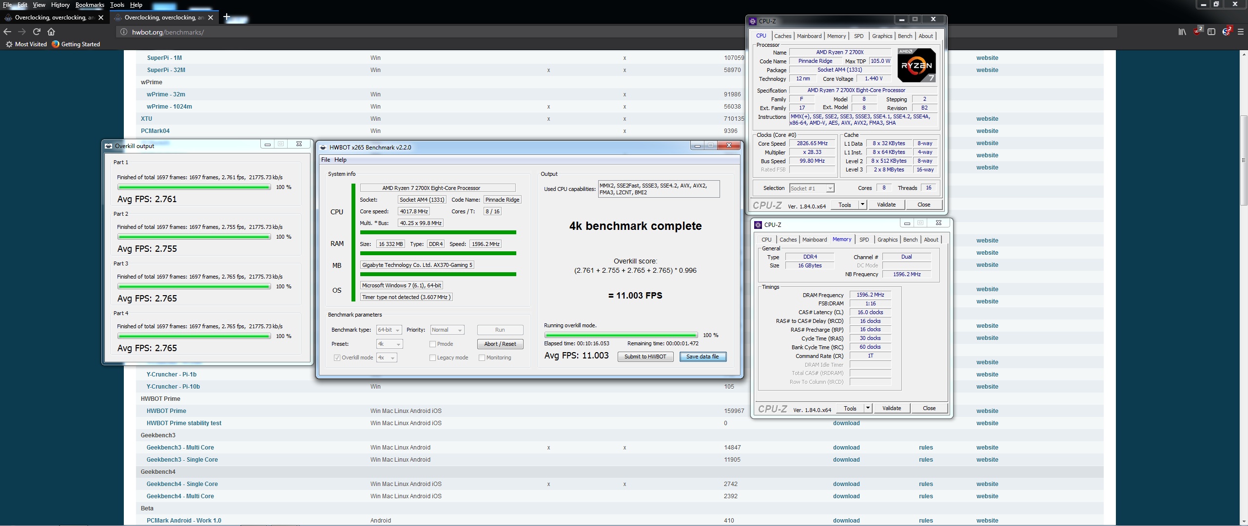1248x526 pixels.
Task: Minimize the lower CPU-Z Memory window
Action: click(907, 223)
